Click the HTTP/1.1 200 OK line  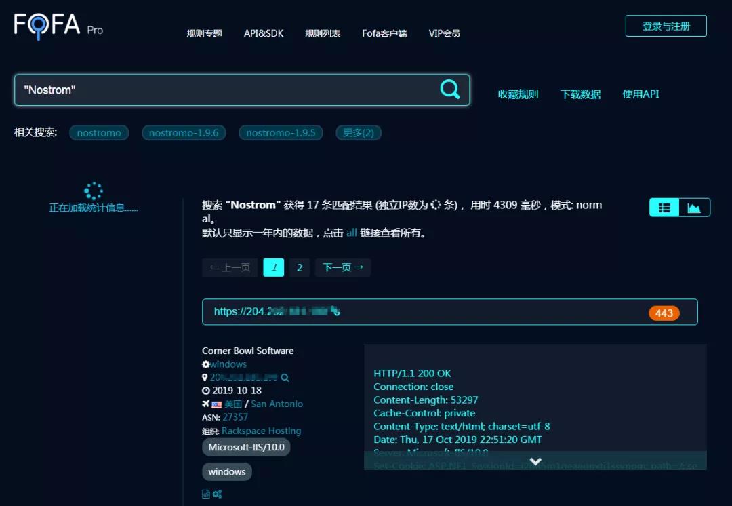tap(412, 373)
